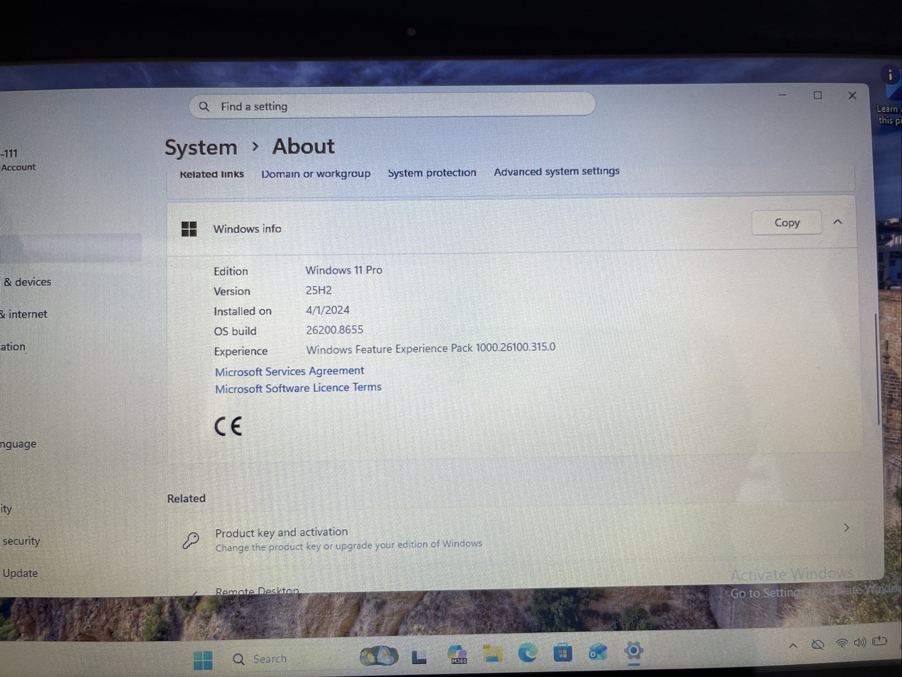Viewport: 902px width, 677px height.
Task: Open the volume speaker tray icon
Action: tap(860, 643)
